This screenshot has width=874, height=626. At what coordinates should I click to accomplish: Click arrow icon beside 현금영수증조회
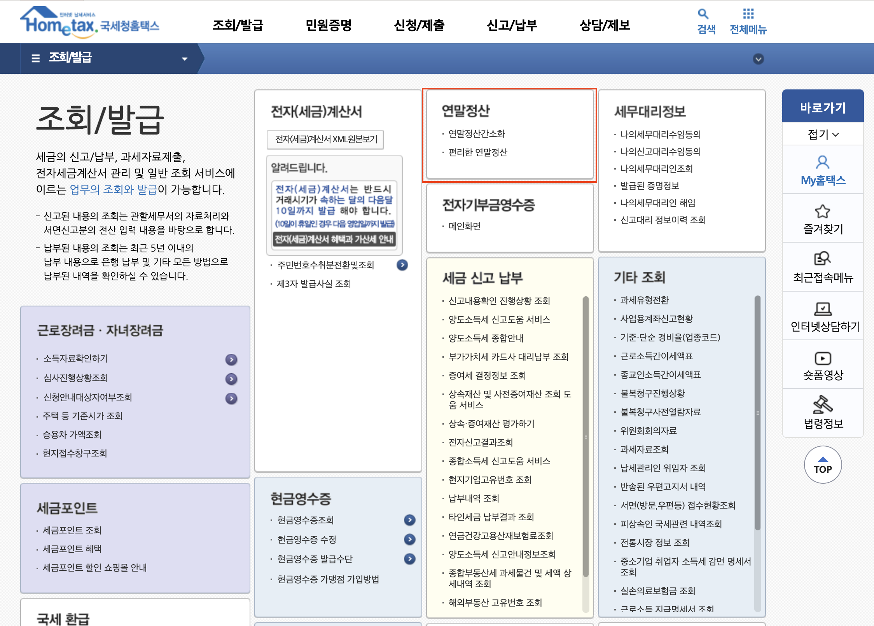pyautogui.click(x=409, y=520)
